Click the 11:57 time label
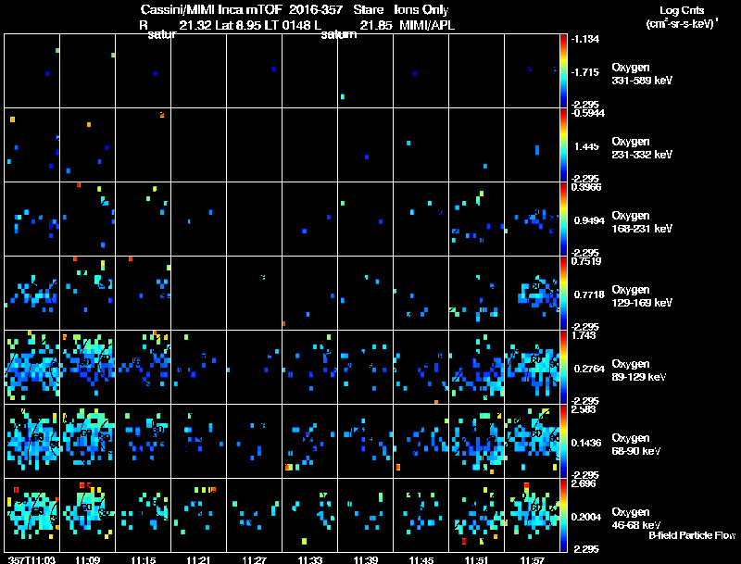This screenshot has height=564, width=741. pyautogui.click(x=532, y=559)
